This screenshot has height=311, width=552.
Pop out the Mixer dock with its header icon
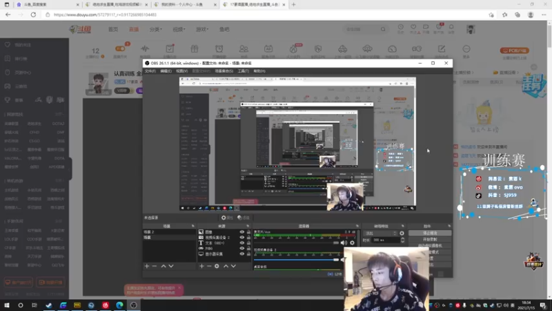click(x=357, y=226)
